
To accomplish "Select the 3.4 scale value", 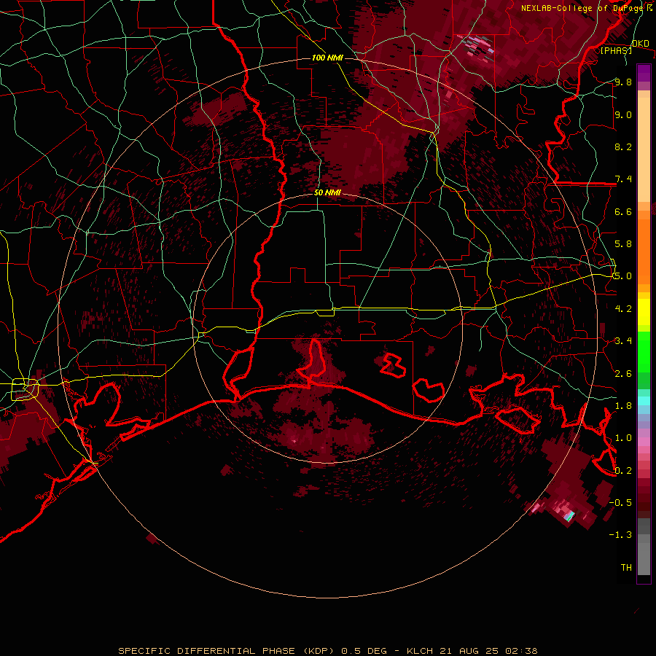I will pos(623,341).
